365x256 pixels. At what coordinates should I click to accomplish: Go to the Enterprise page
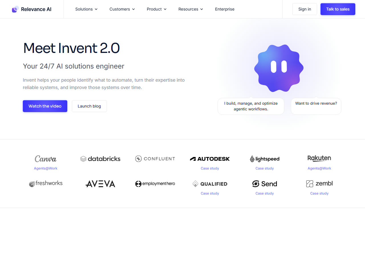tap(225, 9)
